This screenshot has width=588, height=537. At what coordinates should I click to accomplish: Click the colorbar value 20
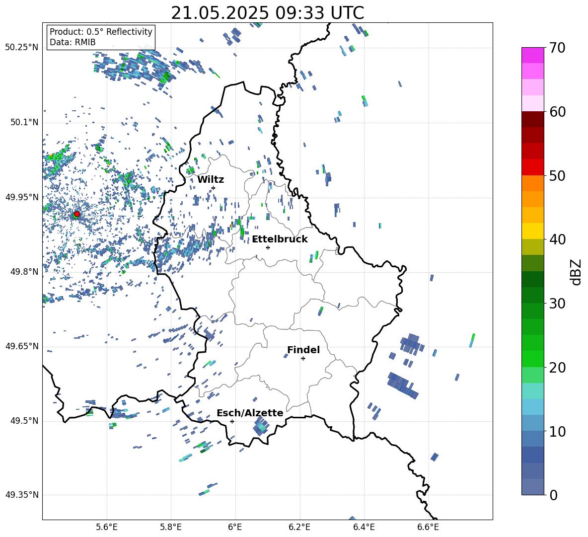(557, 368)
